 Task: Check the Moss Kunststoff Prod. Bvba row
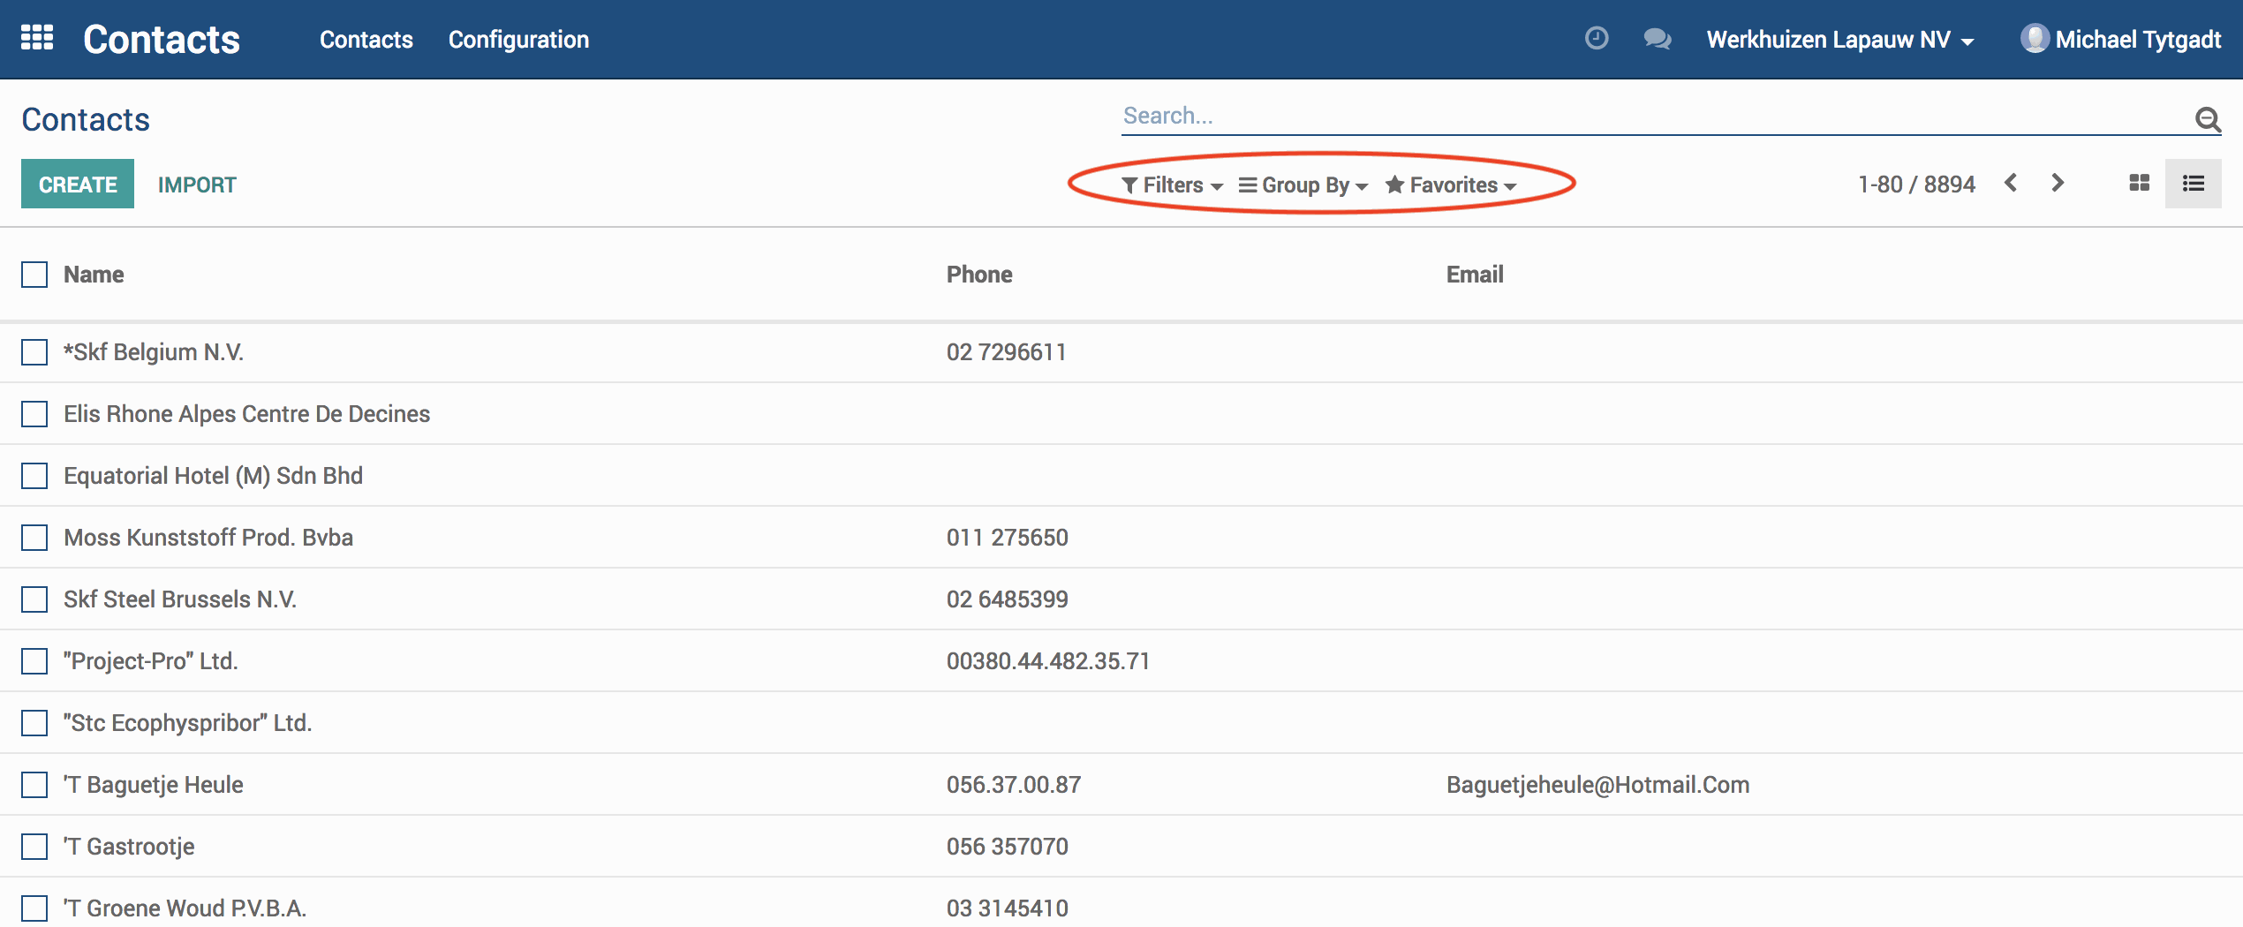tap(34, 538)
